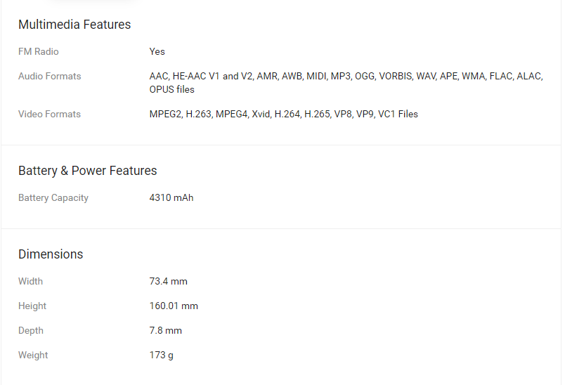Click the FM Radio label
The width and height of the screenshot is (565, 385).
(x=39, y=51)
